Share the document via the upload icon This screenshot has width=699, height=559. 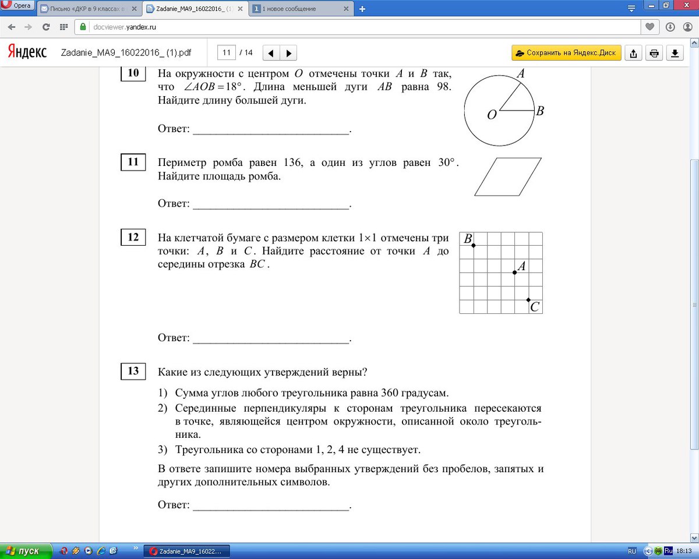pos(633,53)
